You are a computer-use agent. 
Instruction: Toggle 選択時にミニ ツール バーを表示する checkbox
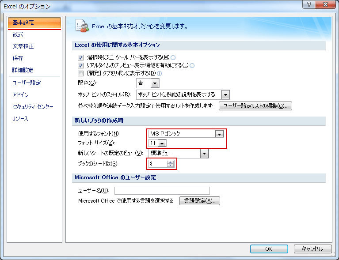80,58
